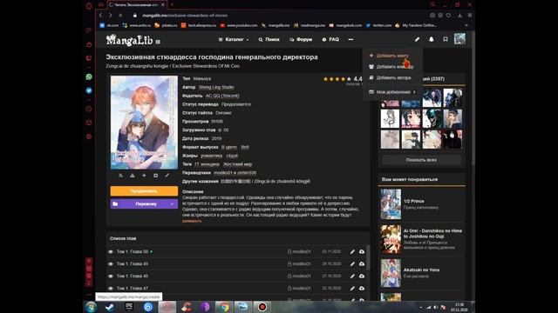Open twitter.com bookmark
This screenshot has height=313, width=558.
[x=378, y=25]
